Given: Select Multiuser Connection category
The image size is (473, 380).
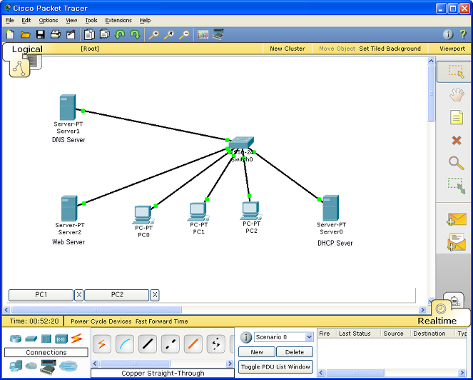Looking at the screenshot, I should point(68,366).
